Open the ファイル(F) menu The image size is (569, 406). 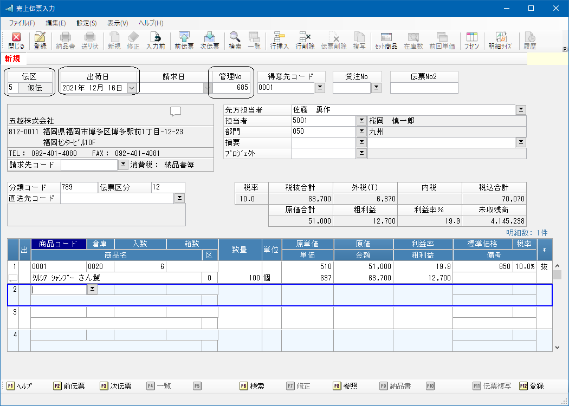[22, 23]
